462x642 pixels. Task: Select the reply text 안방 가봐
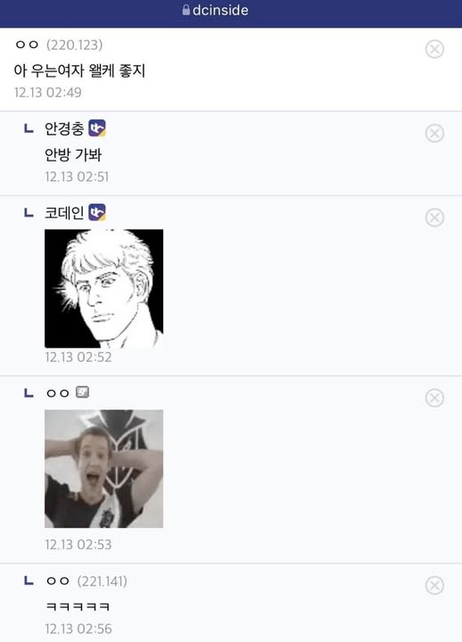[73, 155]
